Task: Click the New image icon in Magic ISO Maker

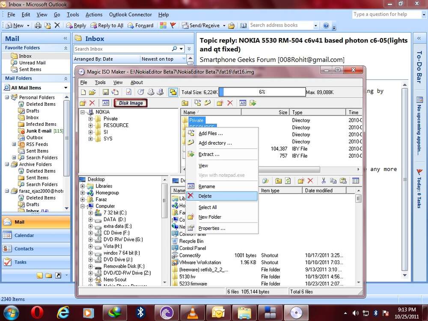Action: point(83,92)
